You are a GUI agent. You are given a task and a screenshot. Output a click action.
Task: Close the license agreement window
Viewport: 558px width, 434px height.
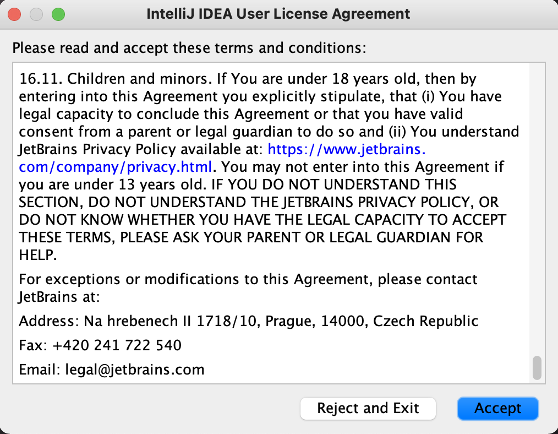pos(14,14)
